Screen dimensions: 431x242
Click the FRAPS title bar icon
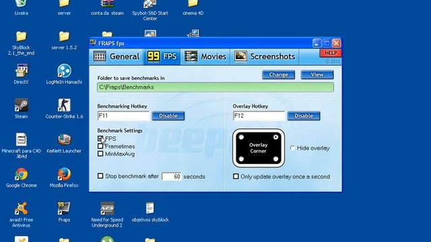click(93, 43)
